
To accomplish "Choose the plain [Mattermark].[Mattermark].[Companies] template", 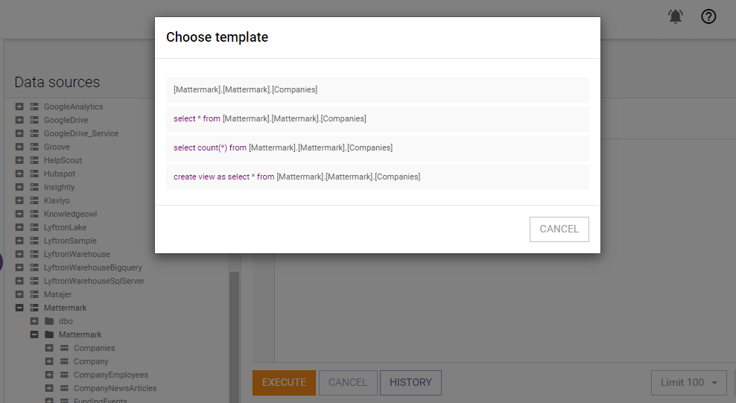I will (378, 89).
